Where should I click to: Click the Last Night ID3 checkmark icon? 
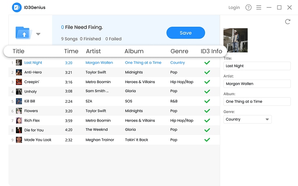click(x=207, y=62)
